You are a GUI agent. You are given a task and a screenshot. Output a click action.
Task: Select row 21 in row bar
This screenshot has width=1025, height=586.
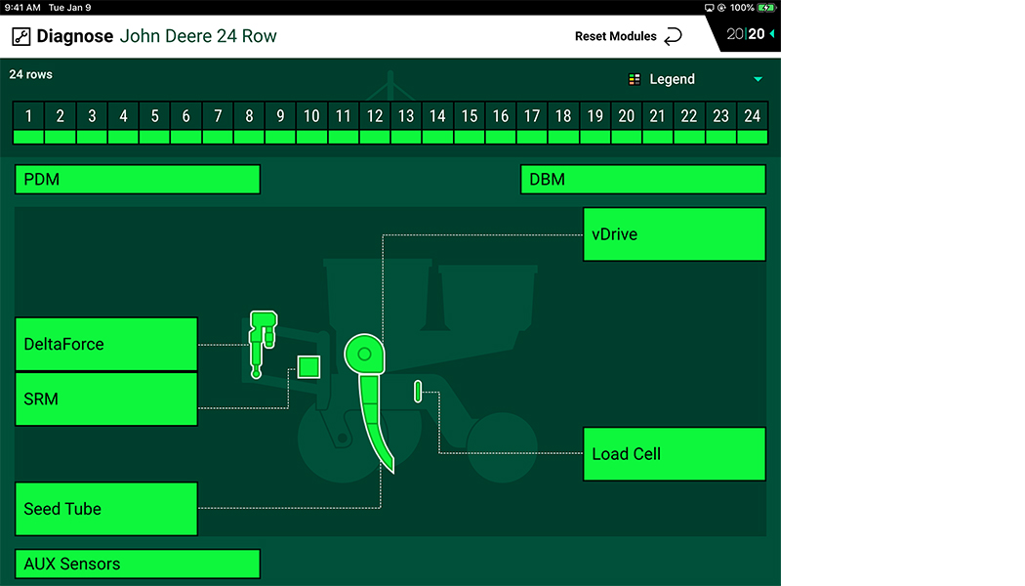click(658, 123)
